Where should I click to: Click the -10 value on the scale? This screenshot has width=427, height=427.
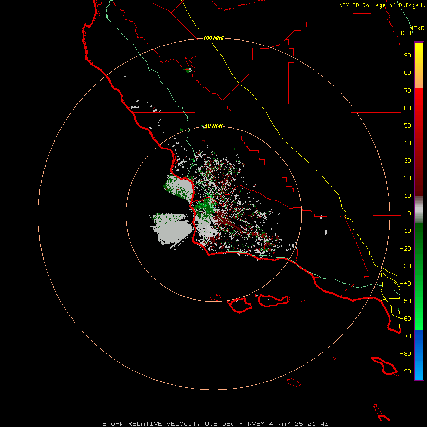406,231
